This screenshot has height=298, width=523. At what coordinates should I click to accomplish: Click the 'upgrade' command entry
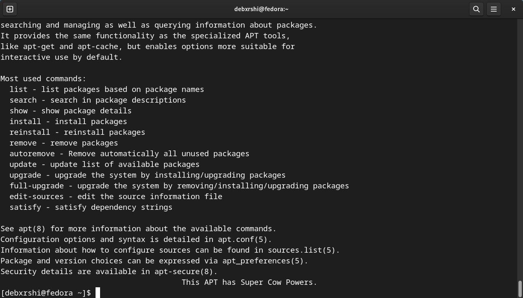click(x=25, y=175)
